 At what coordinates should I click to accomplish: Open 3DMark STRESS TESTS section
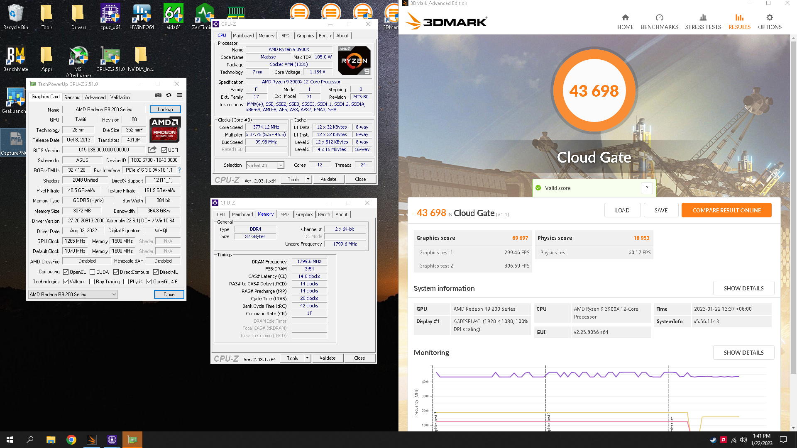703,22
